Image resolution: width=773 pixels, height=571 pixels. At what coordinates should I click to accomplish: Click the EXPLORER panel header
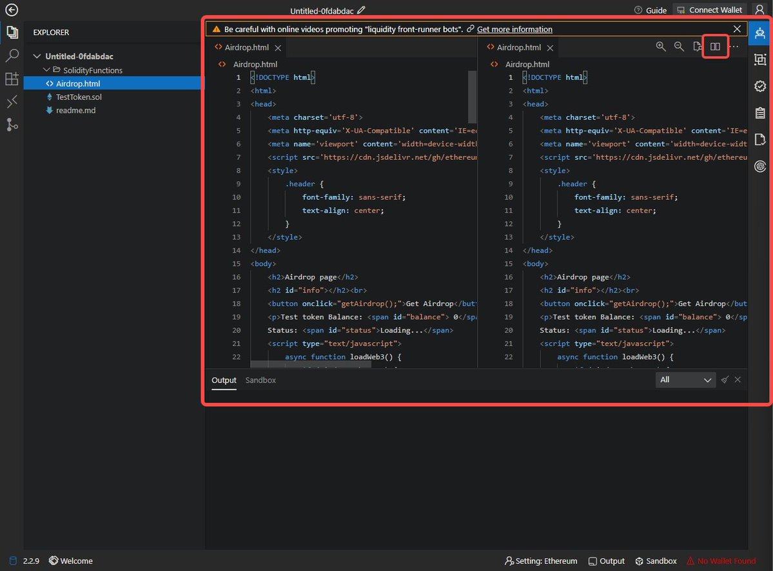click(51, 32)
